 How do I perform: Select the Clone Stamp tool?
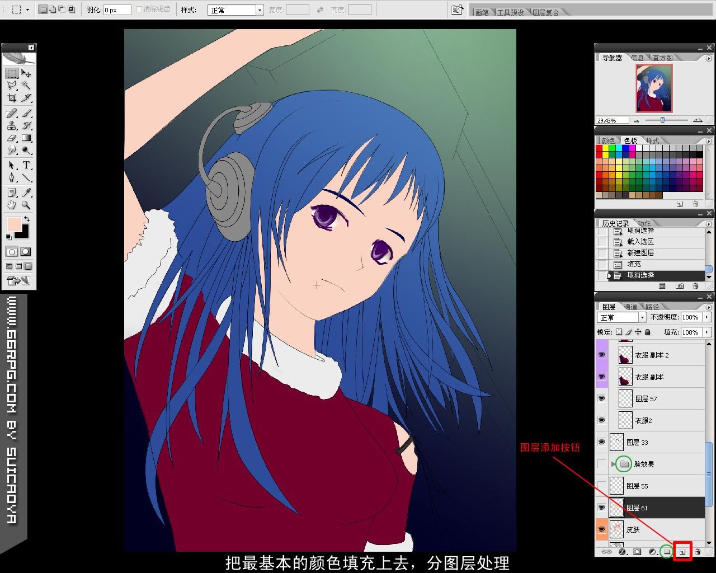pos(12,126)
